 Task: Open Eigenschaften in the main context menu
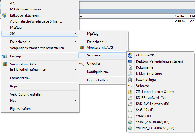[20, 109]
